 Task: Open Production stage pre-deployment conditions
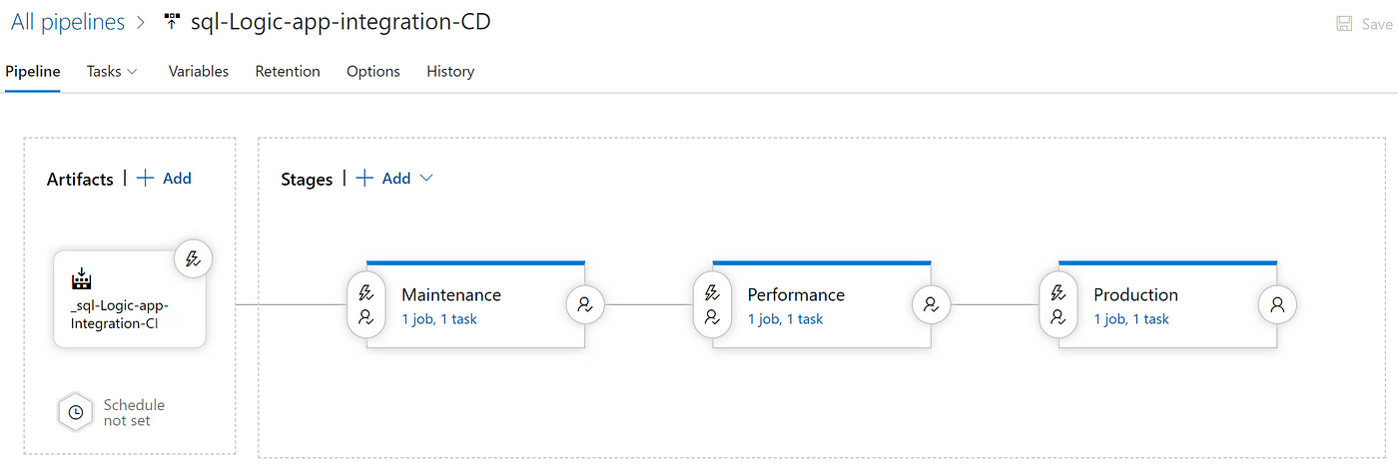(1057, 305)
